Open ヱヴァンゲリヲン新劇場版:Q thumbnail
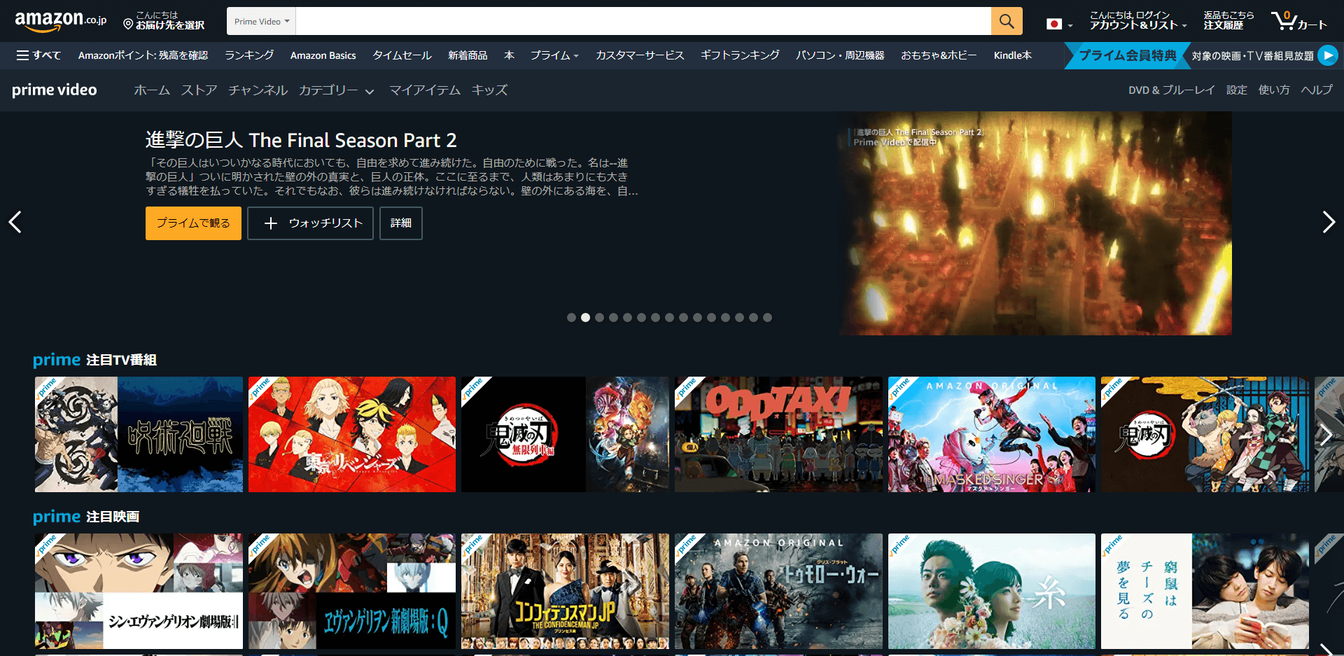 (x=352, y=592)
